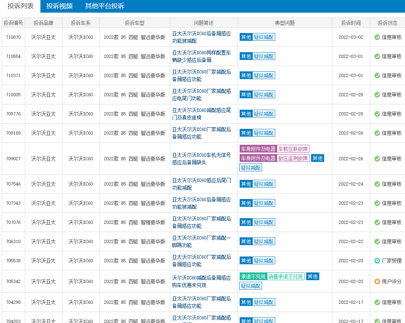Click the 典型问题 column header
Image resolution: width=405 pixels, height=323 pixels.
coord(285,23)
